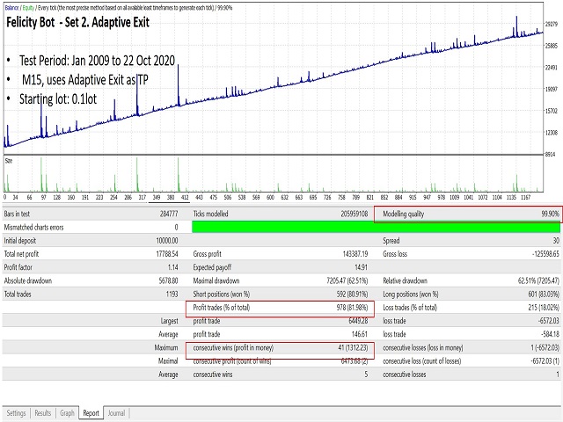Click consecutive wins value 41 (1312.23)

pos(353,348)
